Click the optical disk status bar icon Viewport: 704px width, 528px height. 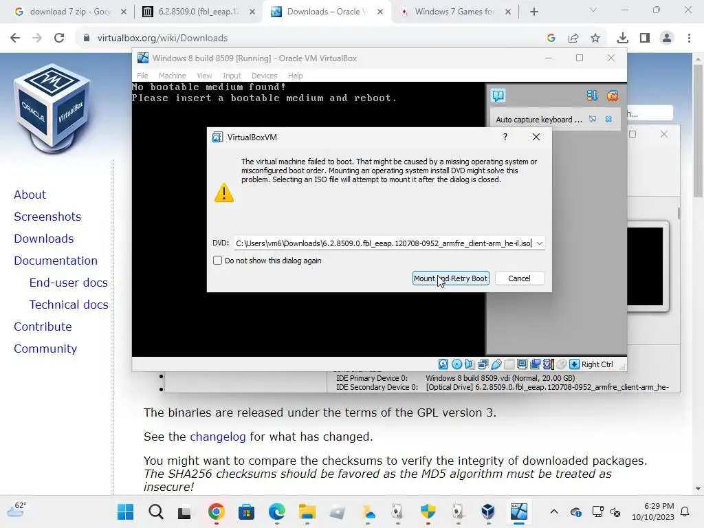coord(456,364)
